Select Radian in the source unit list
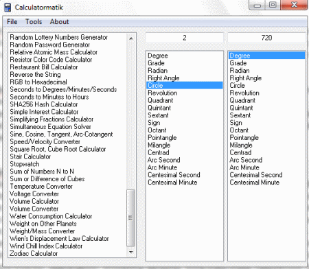The width and height of the screenshot is (309, 269). (x=158, y=71)
